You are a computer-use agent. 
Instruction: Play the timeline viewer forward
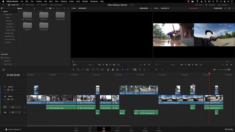click(x=192, y=65)
